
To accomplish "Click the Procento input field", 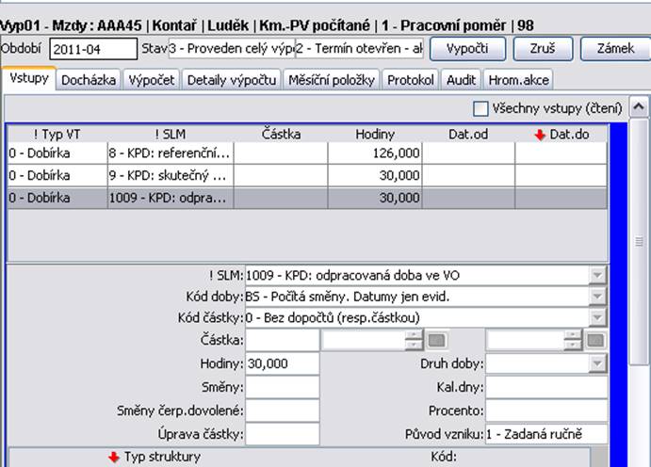I will 546,411.
